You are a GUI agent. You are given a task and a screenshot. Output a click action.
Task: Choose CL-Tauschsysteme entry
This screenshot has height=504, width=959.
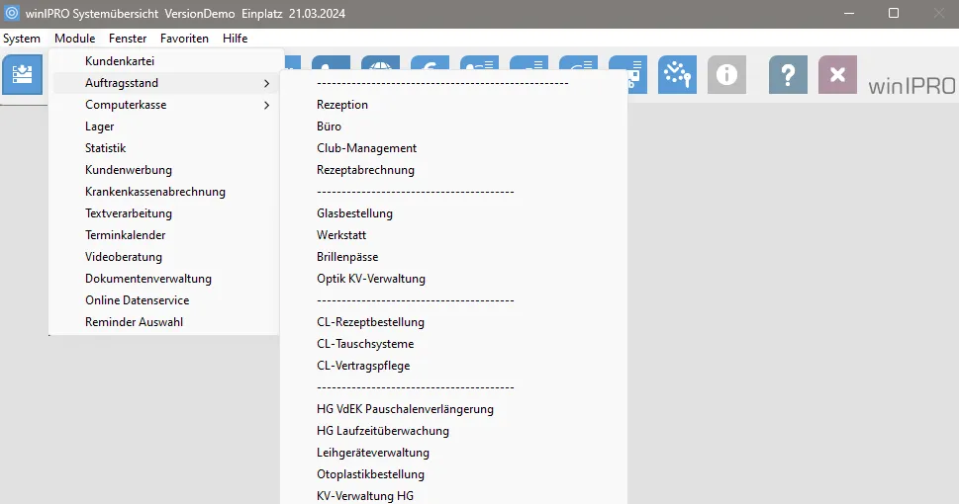[365, 344]
